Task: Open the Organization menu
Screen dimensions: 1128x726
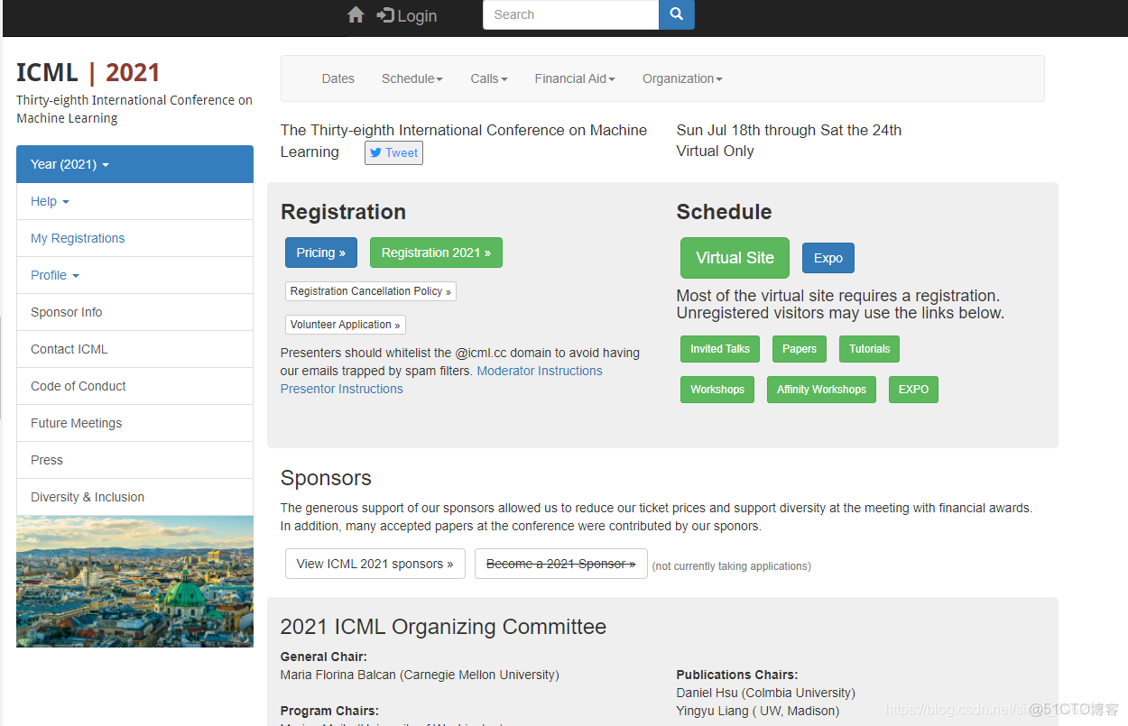Action: pos(682,78)
